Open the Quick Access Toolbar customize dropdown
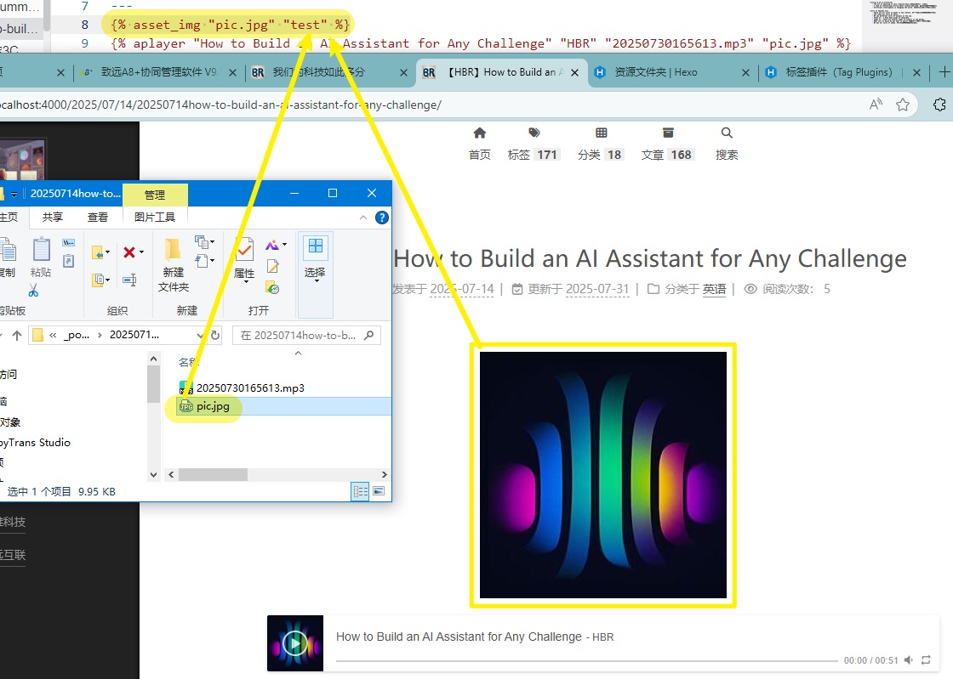Viewport: 953px width, 679px height. click(14, 194)
